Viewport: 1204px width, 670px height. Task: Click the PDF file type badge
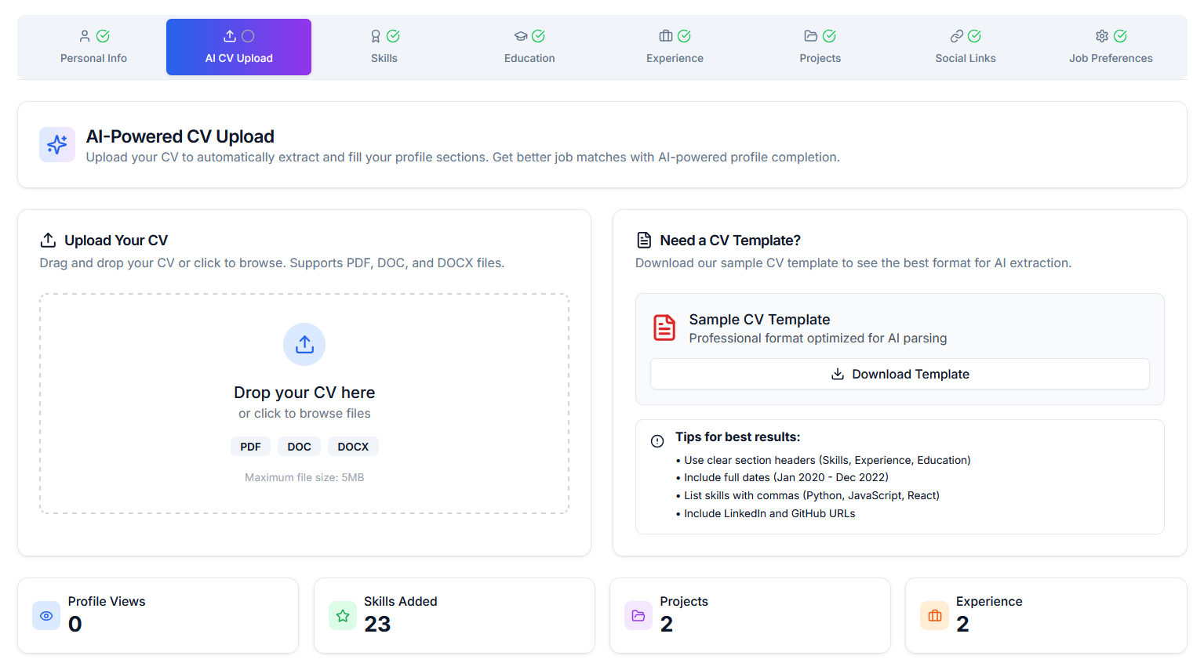pyautogui.click(x=250, y=447)
